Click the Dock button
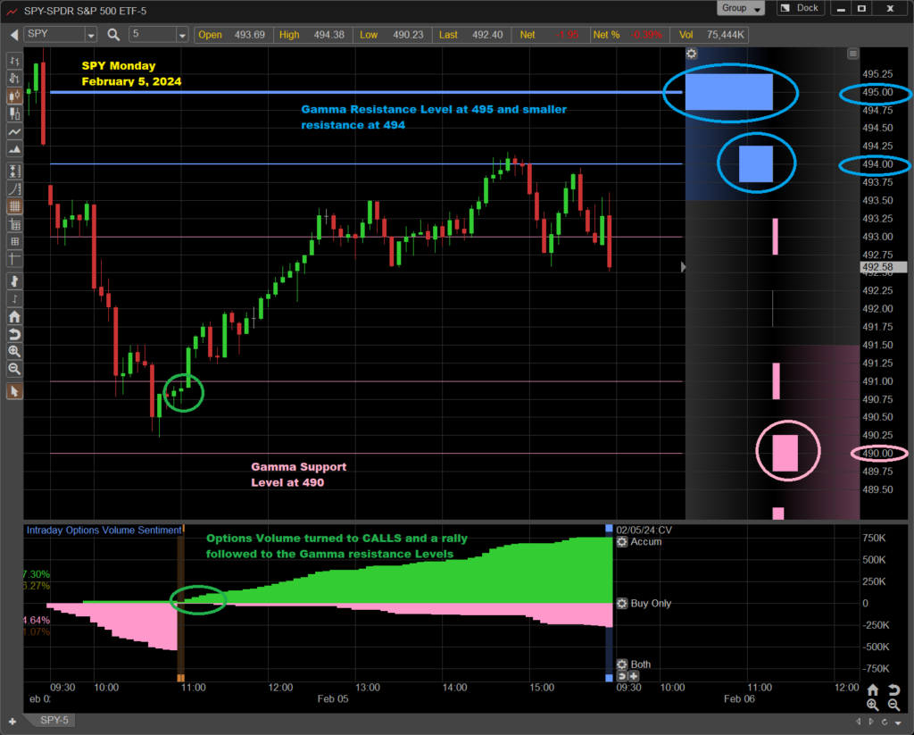 (x=800, y=8)
